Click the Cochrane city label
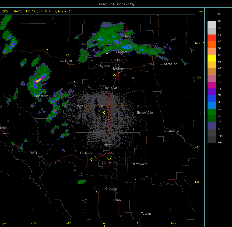 point(87,153)
